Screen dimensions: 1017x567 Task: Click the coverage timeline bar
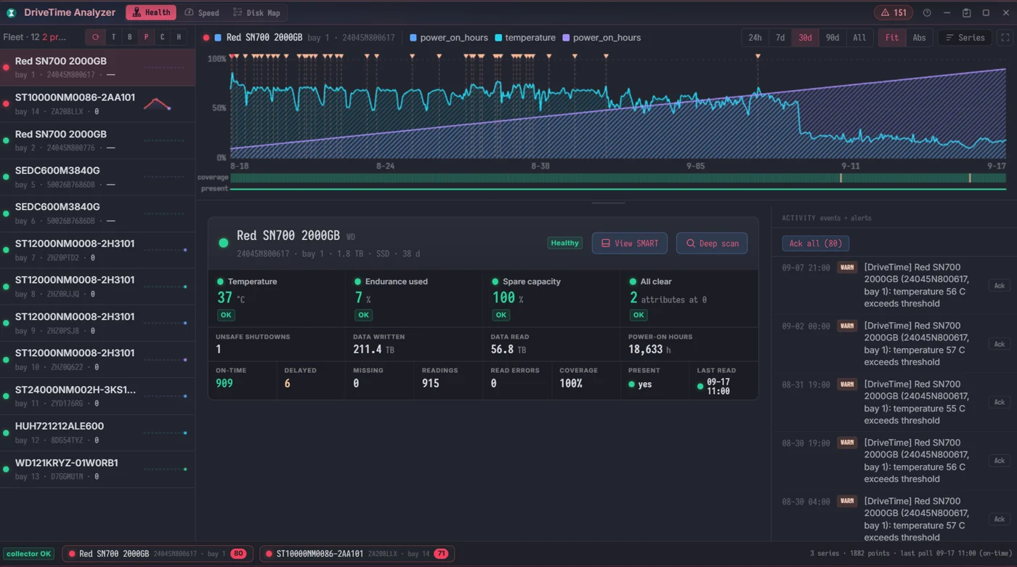[x=618, y=177]
